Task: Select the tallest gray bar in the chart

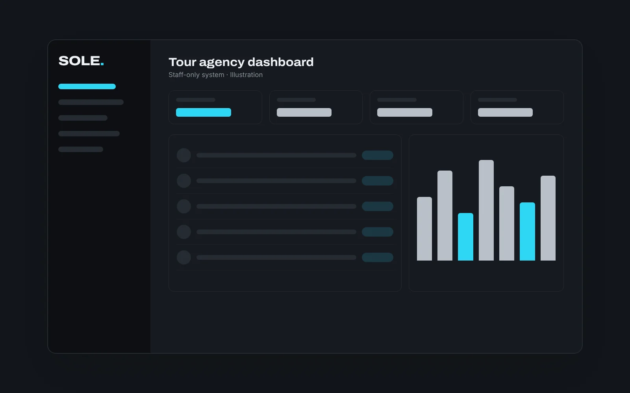Action: [x=486, y=210]
